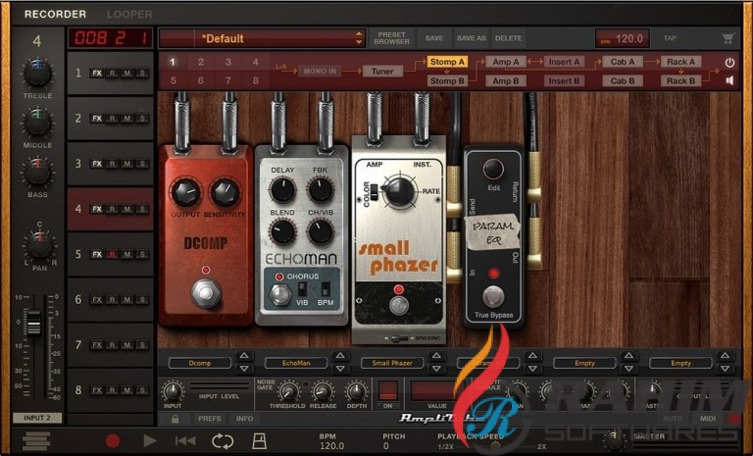This screenshot has width=753, height=456.
Task: Click the PAN knob
Action: tap(40, 245)
